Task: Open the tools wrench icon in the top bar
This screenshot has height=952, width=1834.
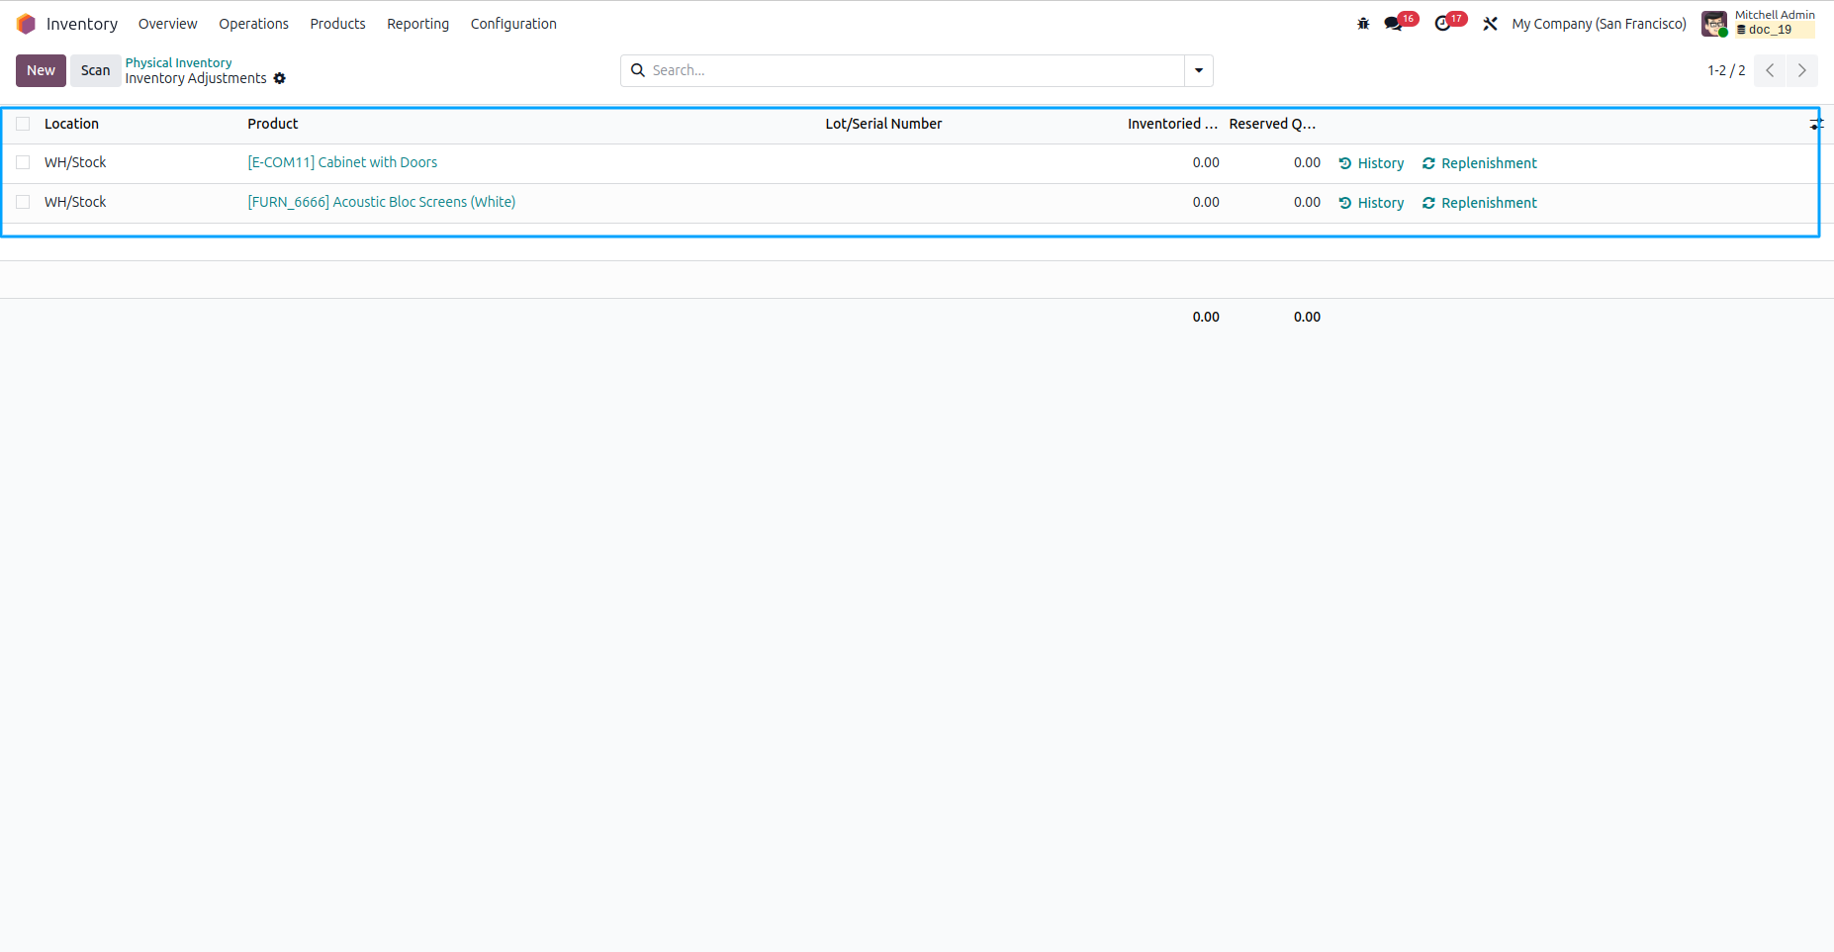Action: 1490,24
